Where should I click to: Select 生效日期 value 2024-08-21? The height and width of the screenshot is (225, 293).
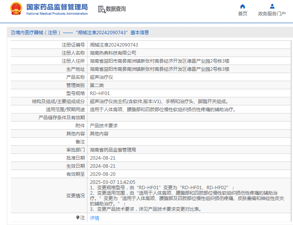102,166
